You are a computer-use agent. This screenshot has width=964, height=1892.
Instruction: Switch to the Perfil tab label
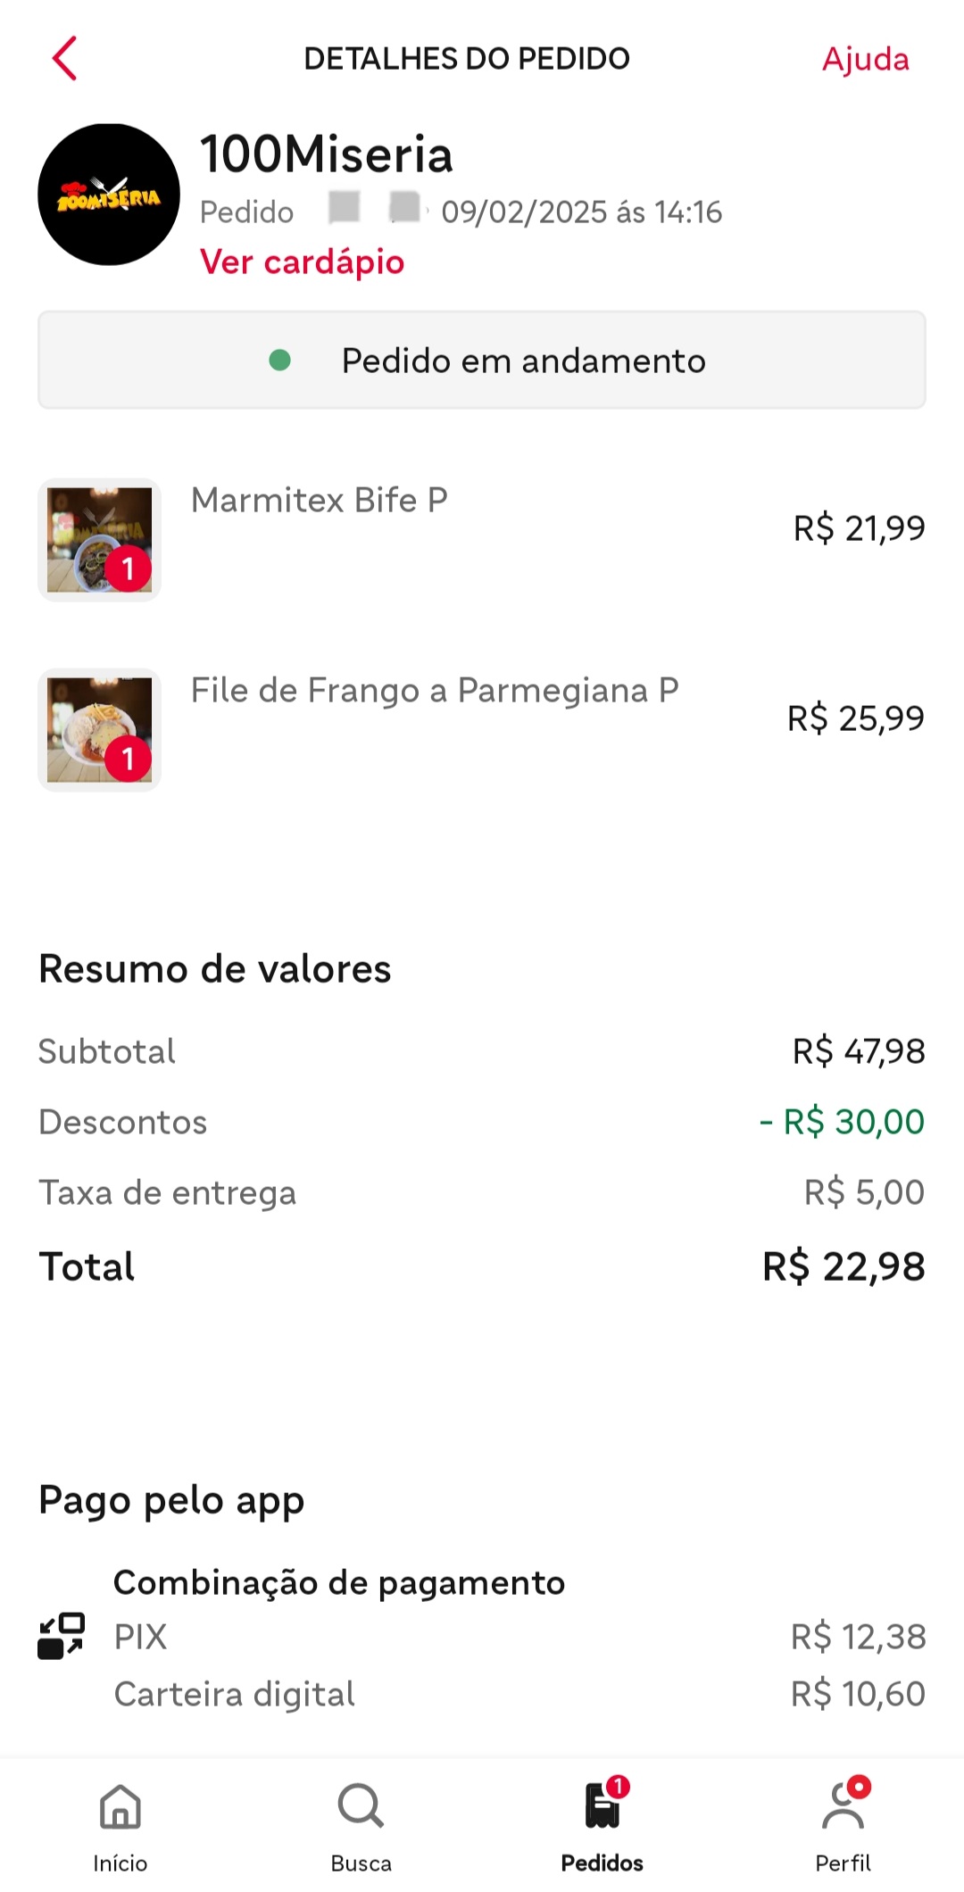843,1863
